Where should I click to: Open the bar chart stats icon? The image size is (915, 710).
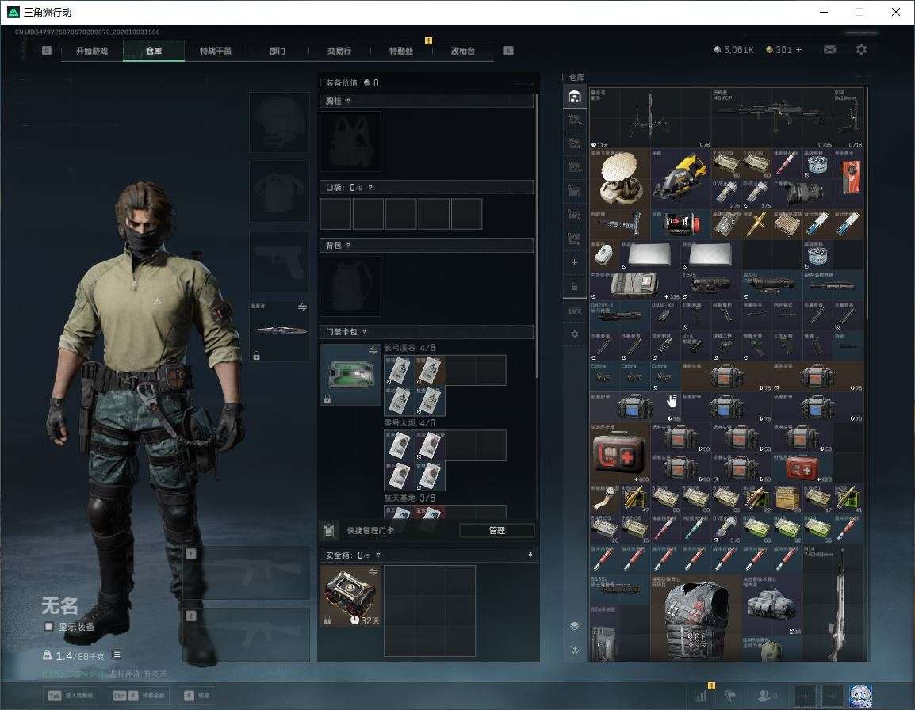[700, 695]
